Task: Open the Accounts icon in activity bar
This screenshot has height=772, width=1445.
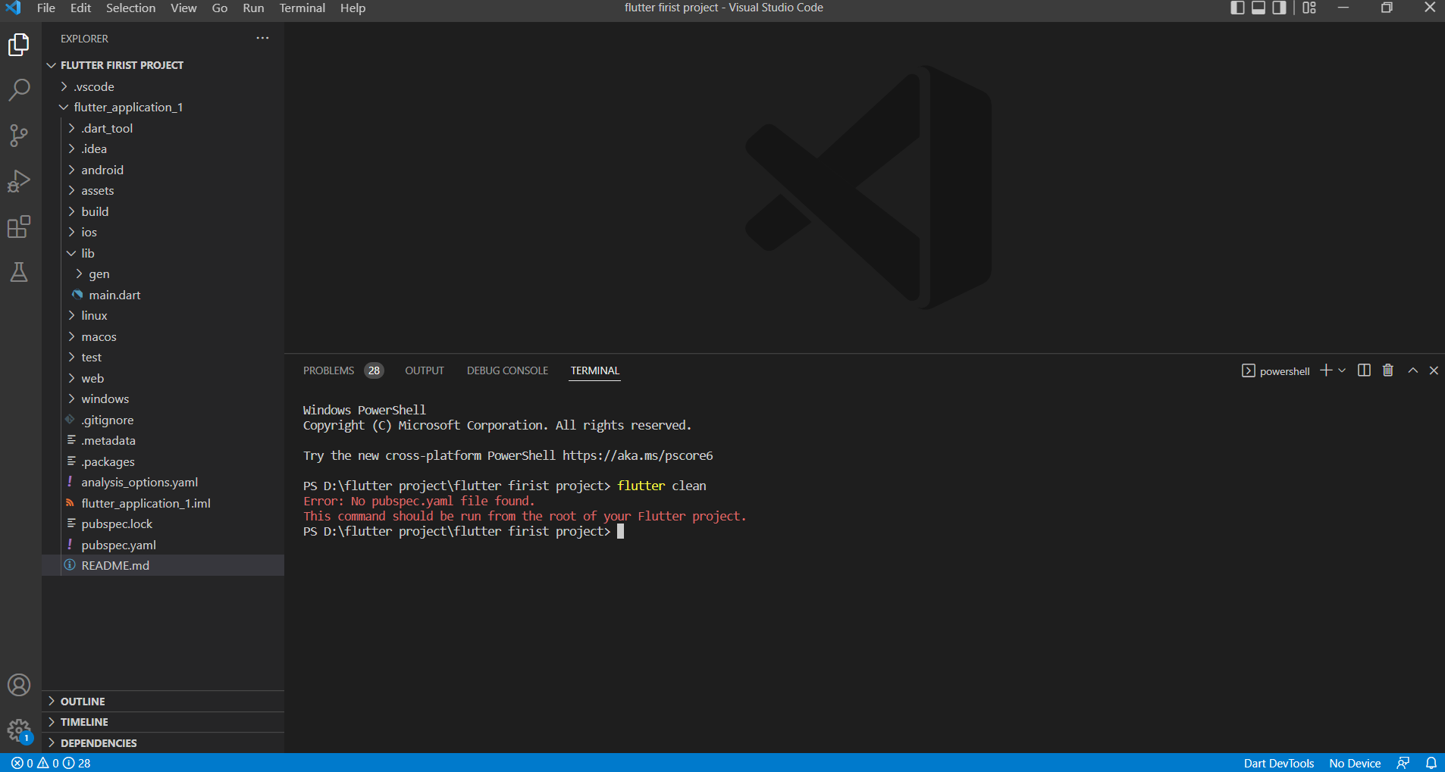Action: [19, 685]
